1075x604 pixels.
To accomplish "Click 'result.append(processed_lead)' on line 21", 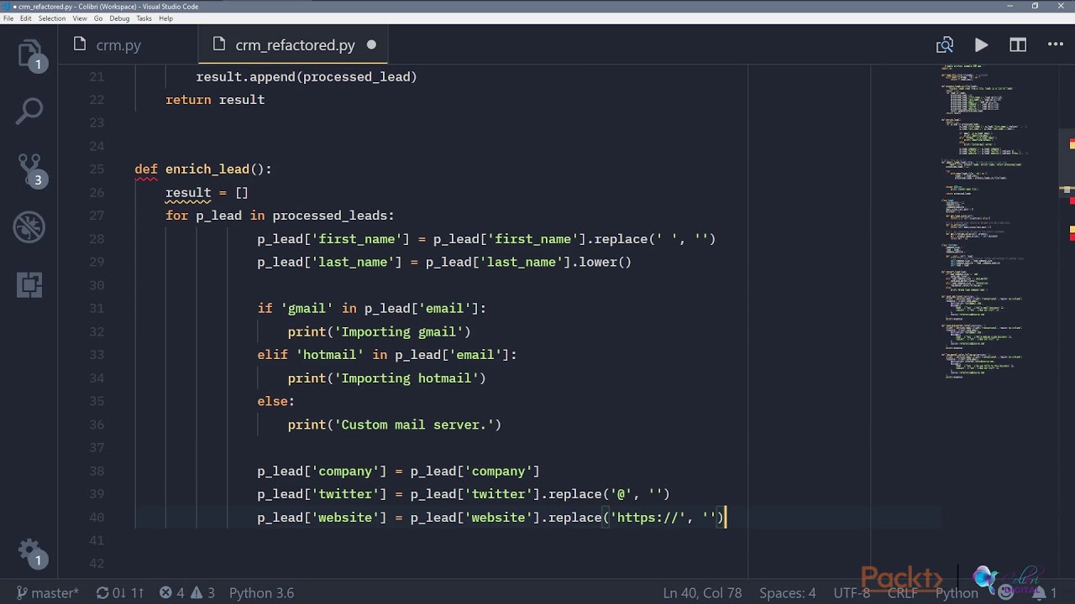I will click(307, 77).
